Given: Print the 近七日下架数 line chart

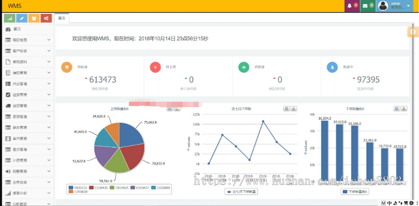Looking at the screenshot, I should coord(286,109).
